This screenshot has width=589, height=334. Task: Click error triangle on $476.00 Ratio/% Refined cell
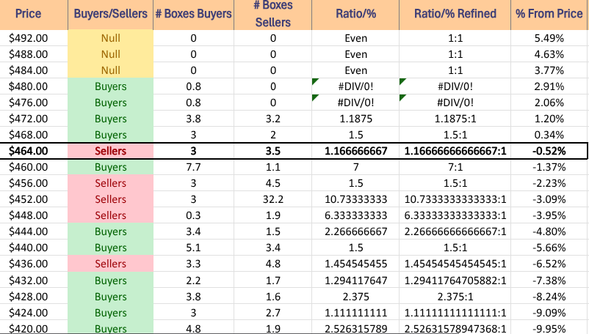(402, 97)
